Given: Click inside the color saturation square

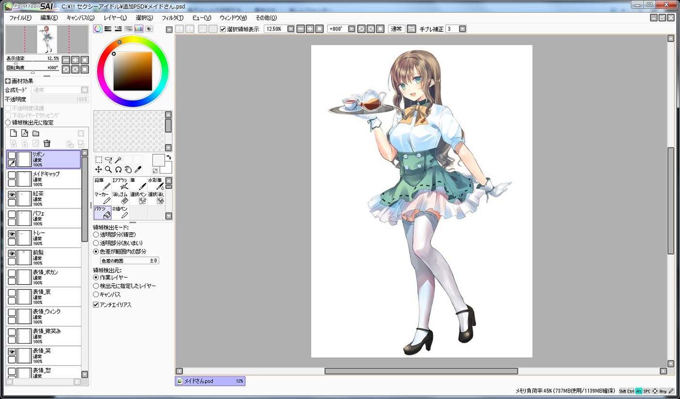Looking at the screenshot, I should click(133, 71).
